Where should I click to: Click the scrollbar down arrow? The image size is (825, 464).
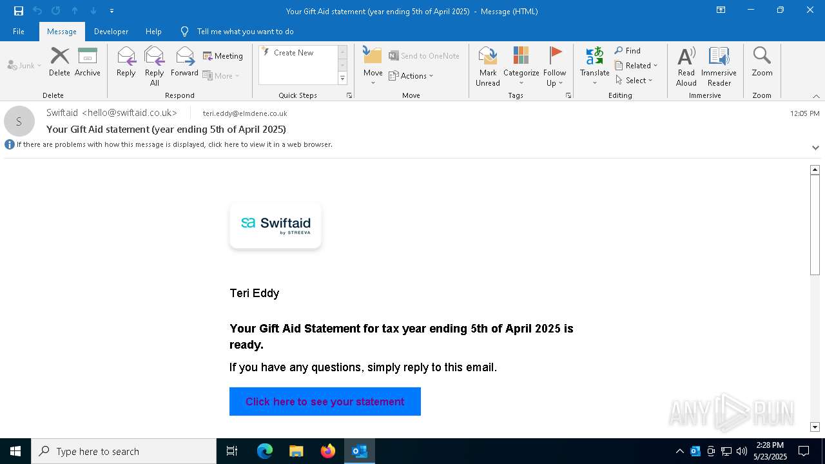tap(815, 427)
